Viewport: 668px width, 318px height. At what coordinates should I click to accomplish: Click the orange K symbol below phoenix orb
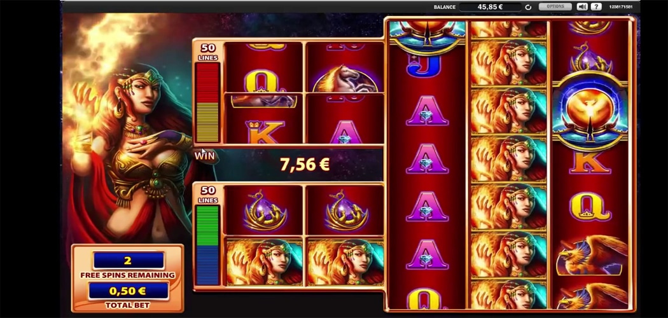point(590,162)
